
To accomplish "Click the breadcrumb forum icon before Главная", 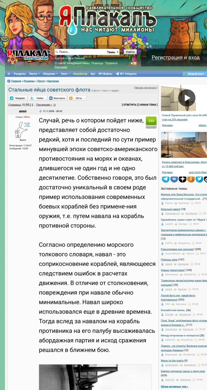I will [x=9, y=81].
